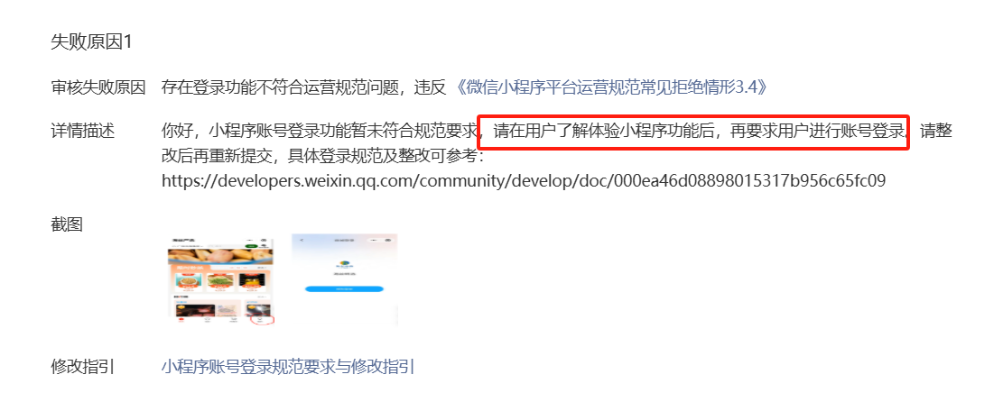Click the 审核失败原因 label
Image resolution: width=994 pixels, height=402 pixels.
tap(98, 87)
